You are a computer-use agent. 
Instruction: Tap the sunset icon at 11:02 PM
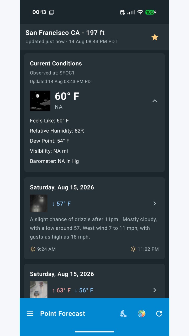pos(133,249)
